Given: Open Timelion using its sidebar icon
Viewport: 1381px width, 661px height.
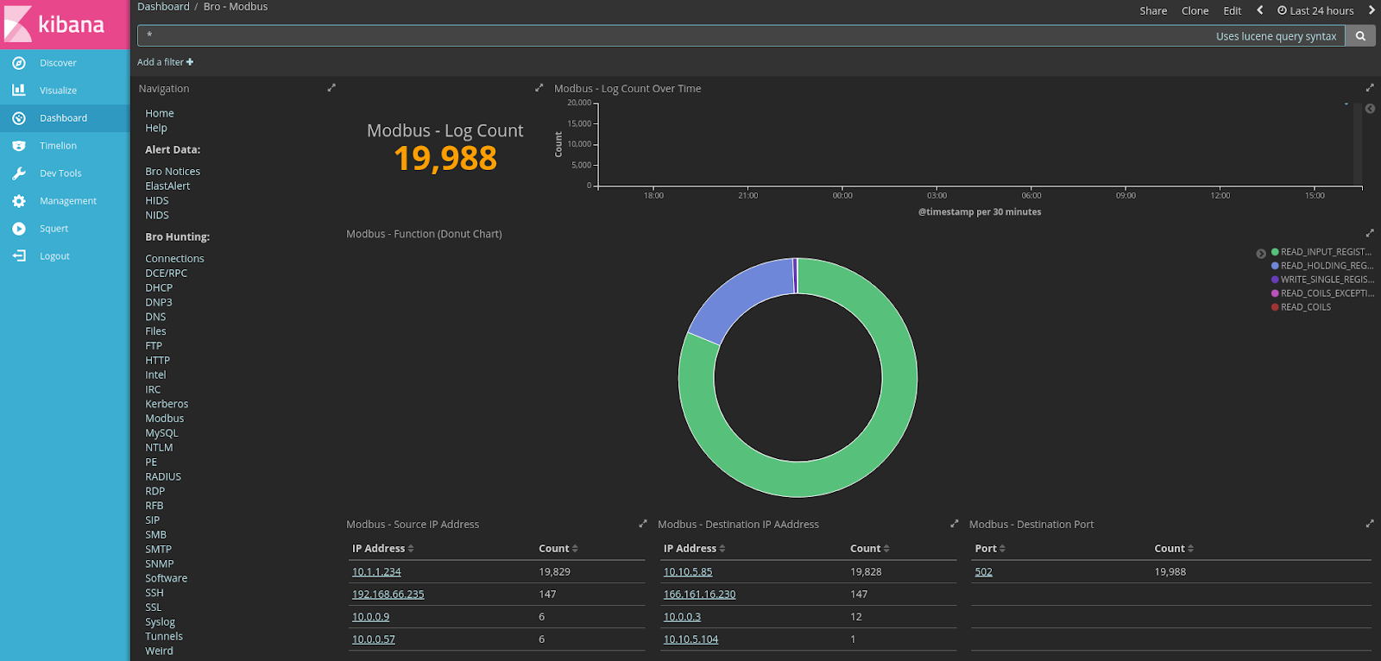Looking at the screenshot, I should pos(19,146).
